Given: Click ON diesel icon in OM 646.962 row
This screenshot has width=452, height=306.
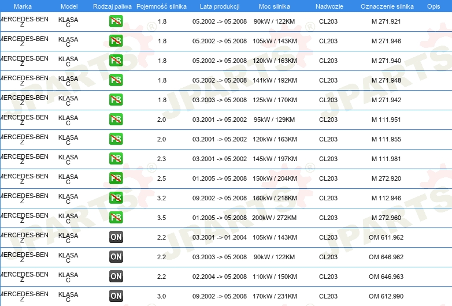Looking at the screenshot, I should [116, 256].
